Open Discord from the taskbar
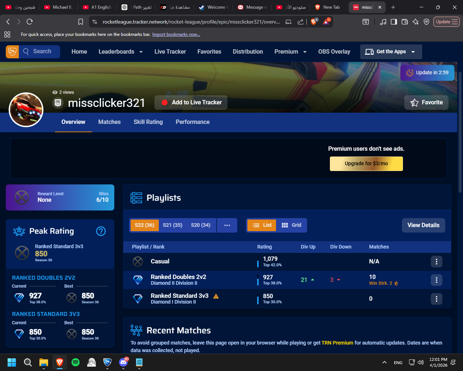This screenshot has height=371, width=463. point(123,362)
